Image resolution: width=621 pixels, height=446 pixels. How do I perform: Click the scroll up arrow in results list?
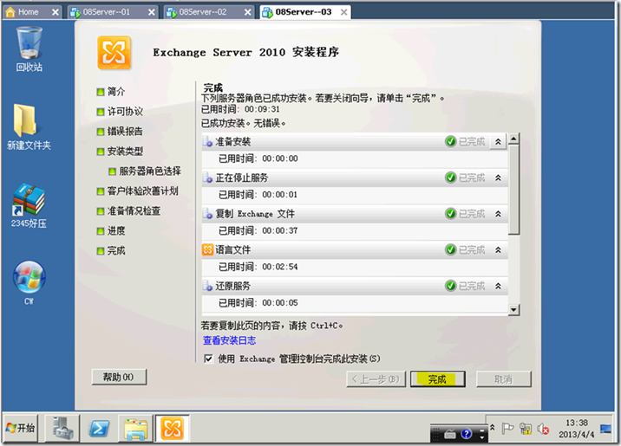513,139
